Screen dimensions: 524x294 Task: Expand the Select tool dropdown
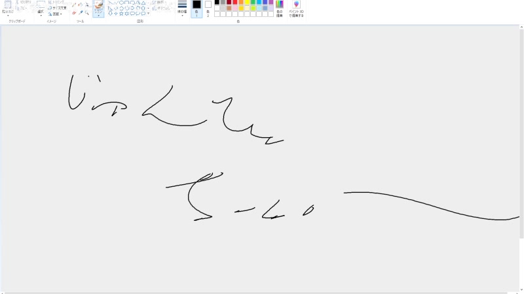click(x=41, y=15)
